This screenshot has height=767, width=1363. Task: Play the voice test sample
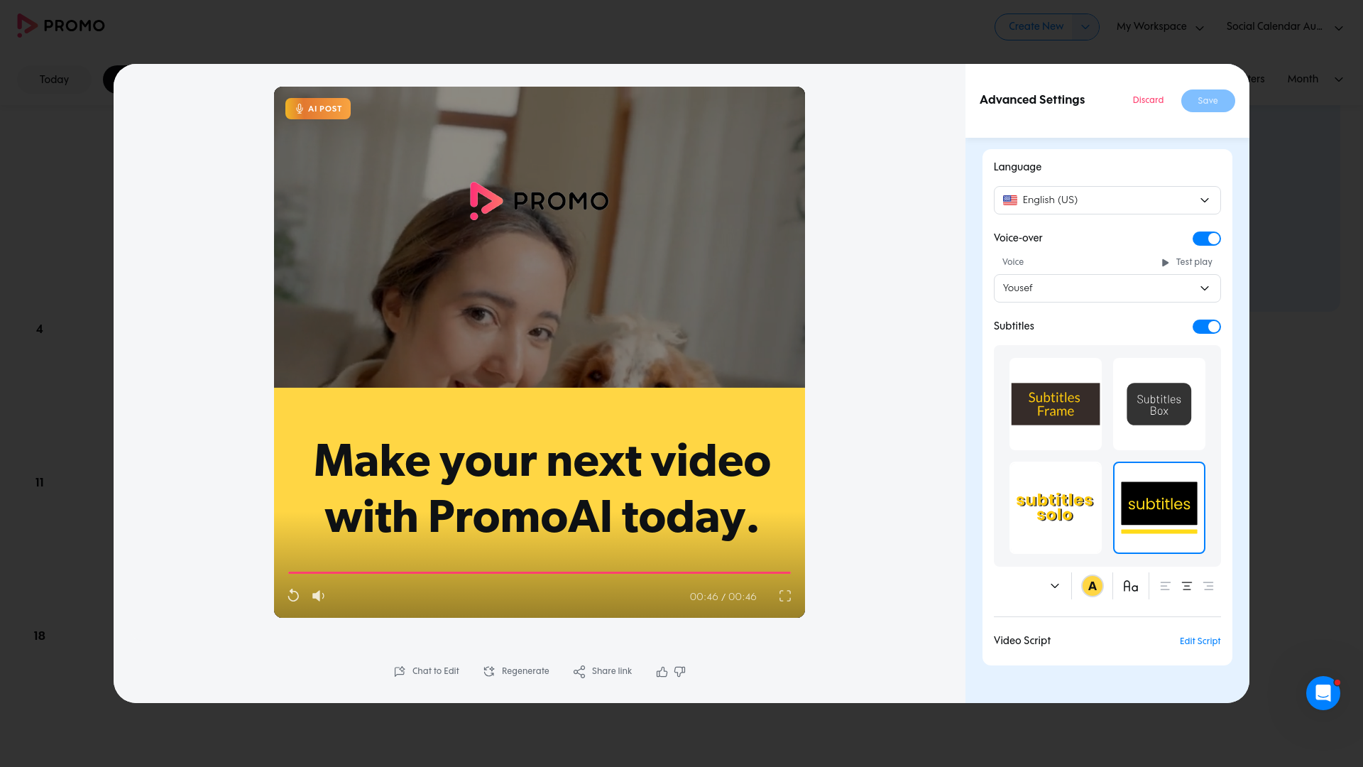pyautogui.click(x=1187, y=262)
